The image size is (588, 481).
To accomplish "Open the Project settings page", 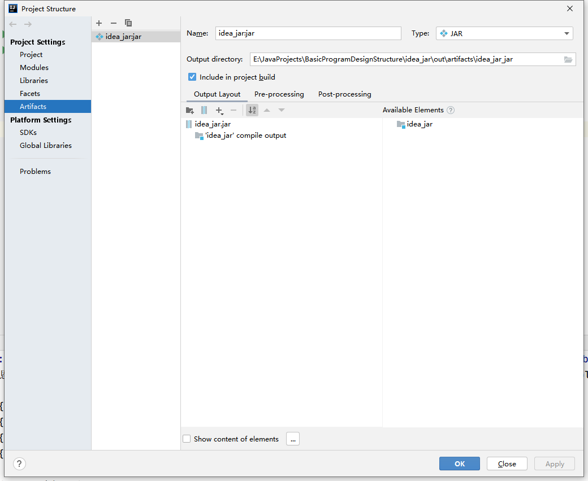I will (31, 55).
